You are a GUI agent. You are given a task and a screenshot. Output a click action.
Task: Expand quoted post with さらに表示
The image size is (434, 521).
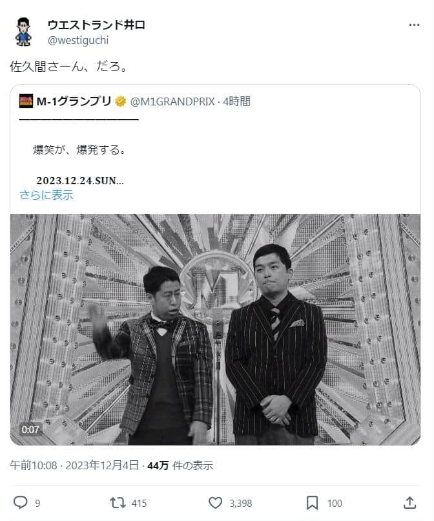[46, 195]
